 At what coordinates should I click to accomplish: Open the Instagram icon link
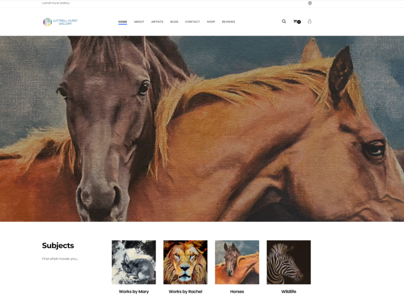coord(310,3)
